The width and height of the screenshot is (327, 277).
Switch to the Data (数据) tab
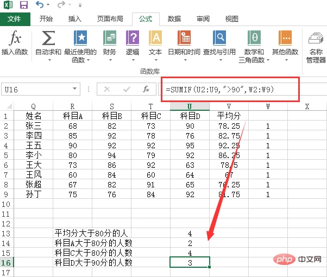174,19
